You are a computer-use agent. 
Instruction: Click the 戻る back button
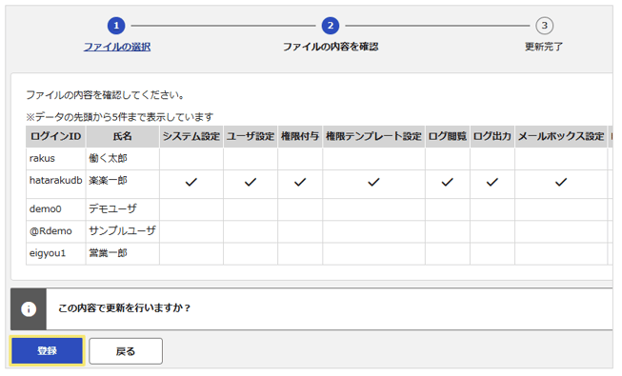click(126, 351)
